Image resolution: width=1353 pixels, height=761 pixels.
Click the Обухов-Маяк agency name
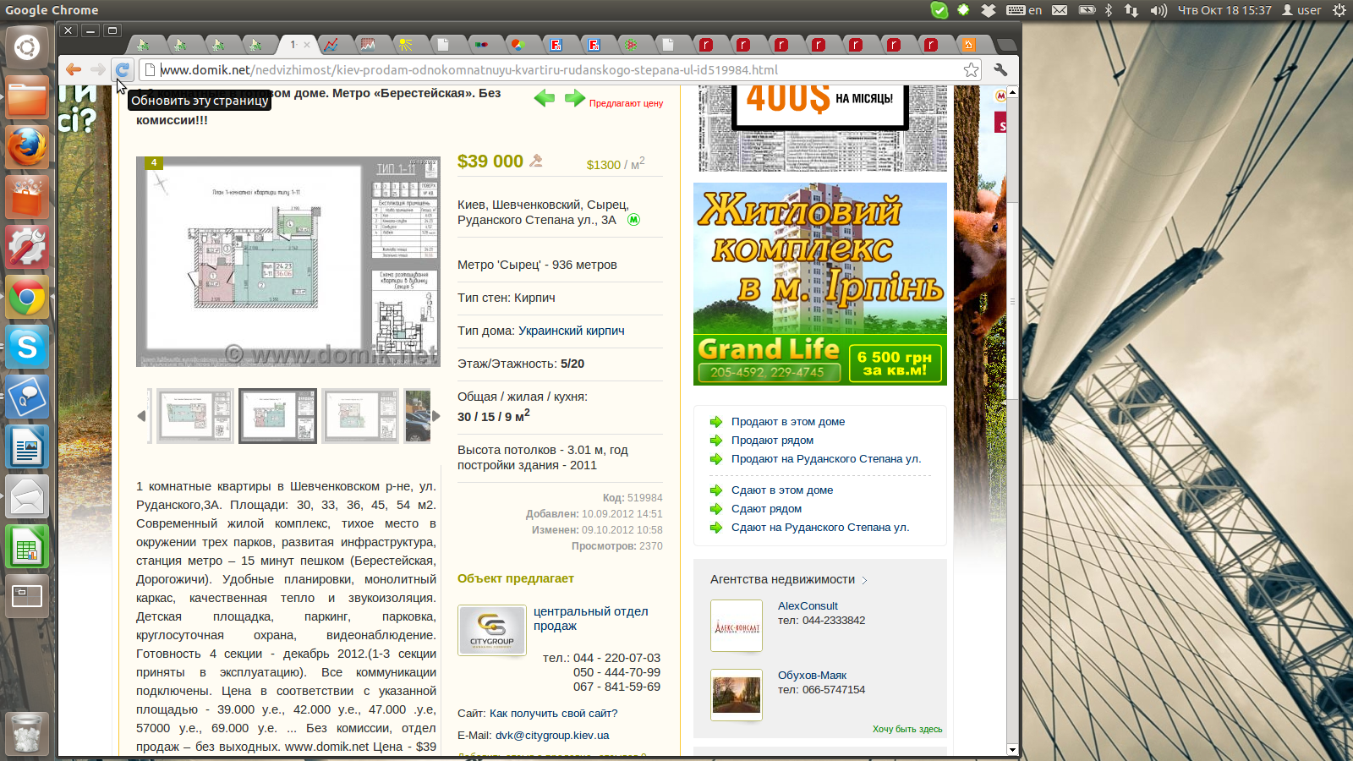(x=812, y=676)
